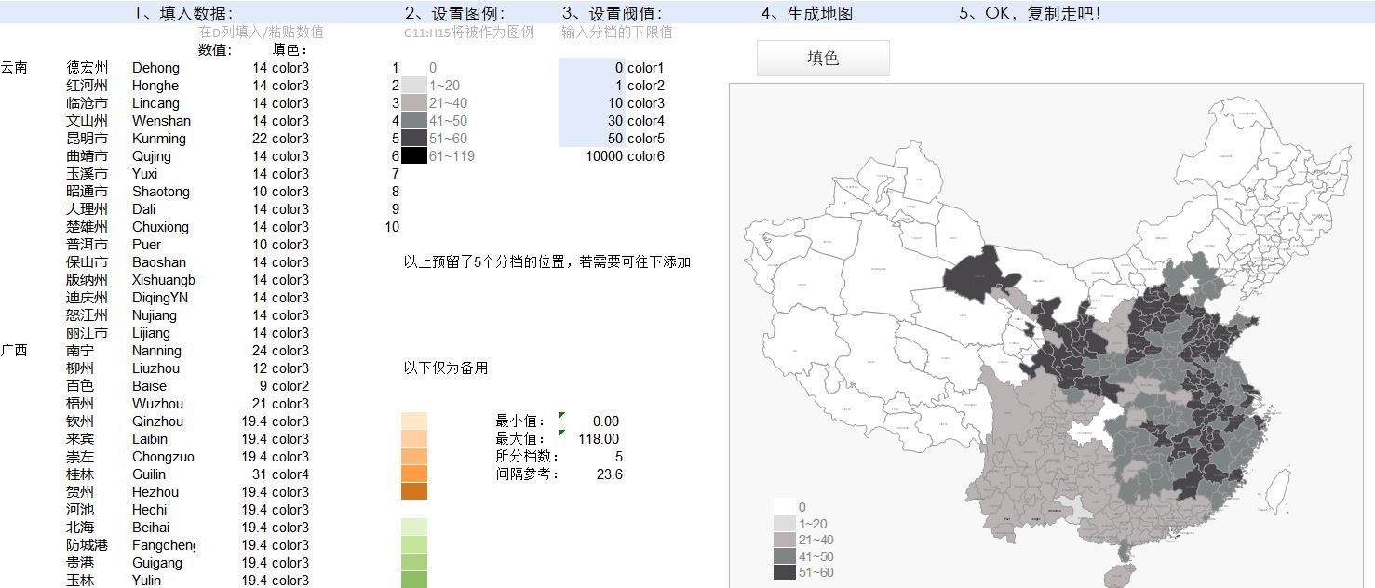The image size is (1375, 588).
Task: Select the black 61~119 swatch in legend setup
Action: point(414,156)
